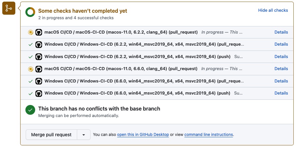Click in-progress spinner for macOS 6.6.0 check

(31, 69)
